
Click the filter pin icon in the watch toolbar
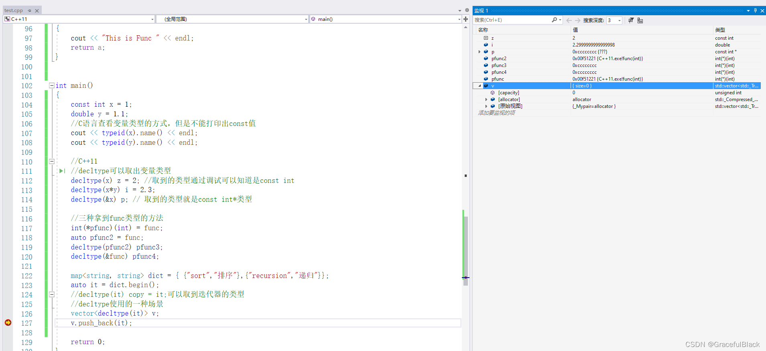631,20
